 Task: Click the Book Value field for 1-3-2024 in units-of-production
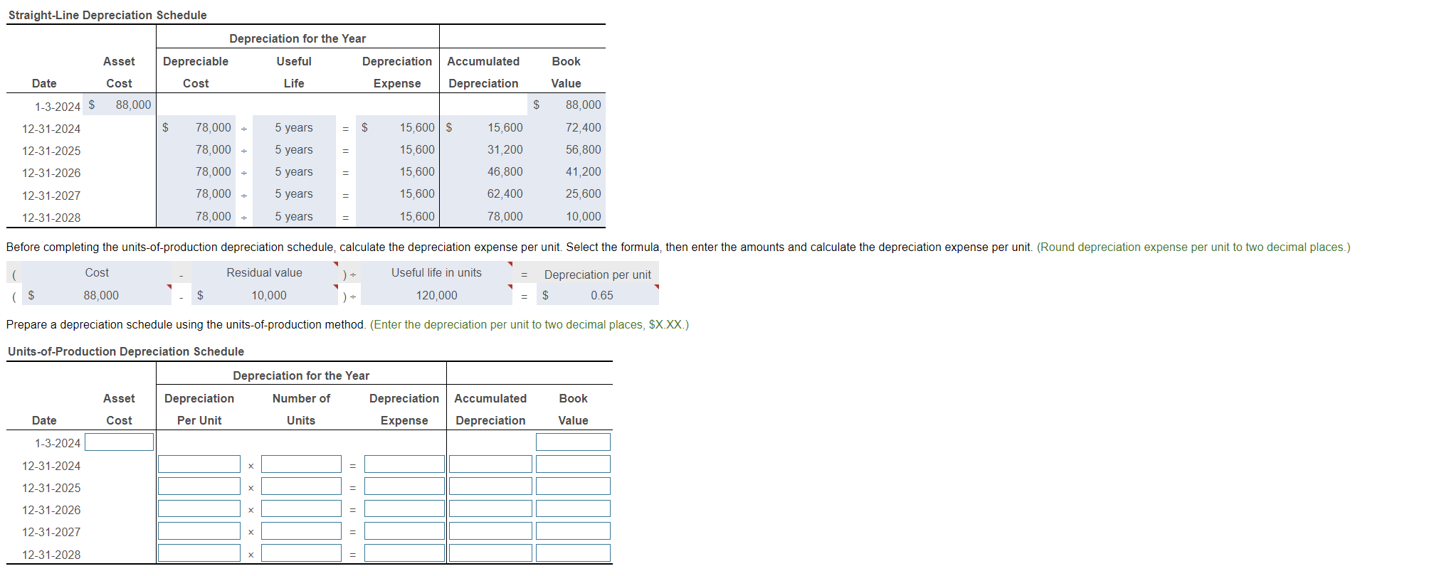[x=573, y=442]
